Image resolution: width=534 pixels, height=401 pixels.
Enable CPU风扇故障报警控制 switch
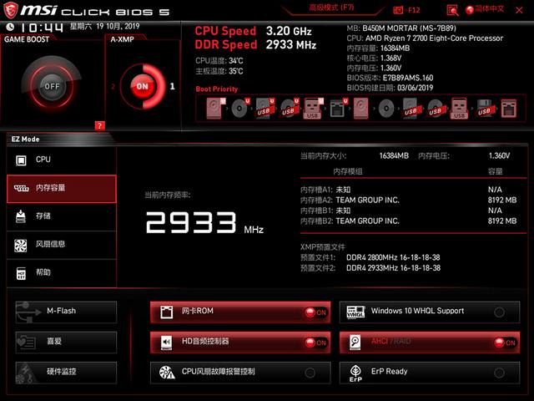tap(310, 372)
